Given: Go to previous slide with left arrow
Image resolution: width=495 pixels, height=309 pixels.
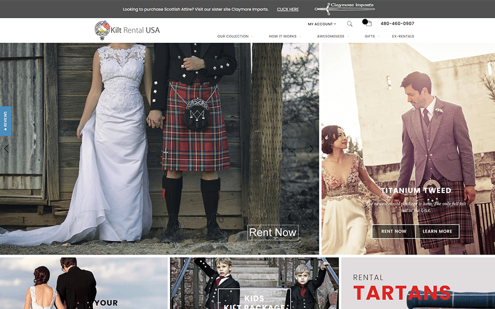Looking at the screenshot, I should [x=6, y=149].
